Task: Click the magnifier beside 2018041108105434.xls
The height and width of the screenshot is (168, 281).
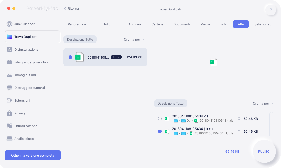Action: 239,119
